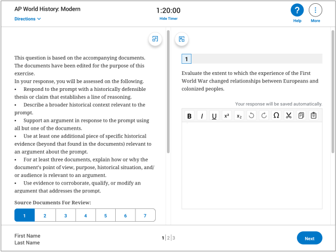Expand the Directions dropdown
The width and height of the screenshot is (336, 252).
[28, 19]
